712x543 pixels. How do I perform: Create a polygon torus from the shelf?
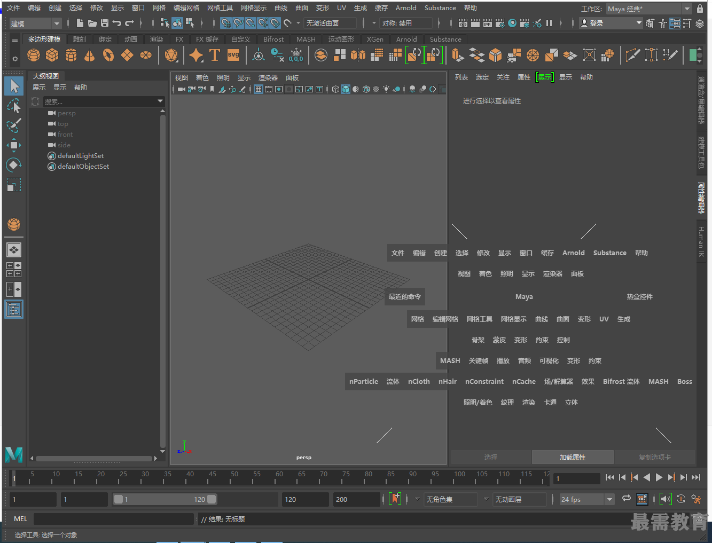(108, 55)
